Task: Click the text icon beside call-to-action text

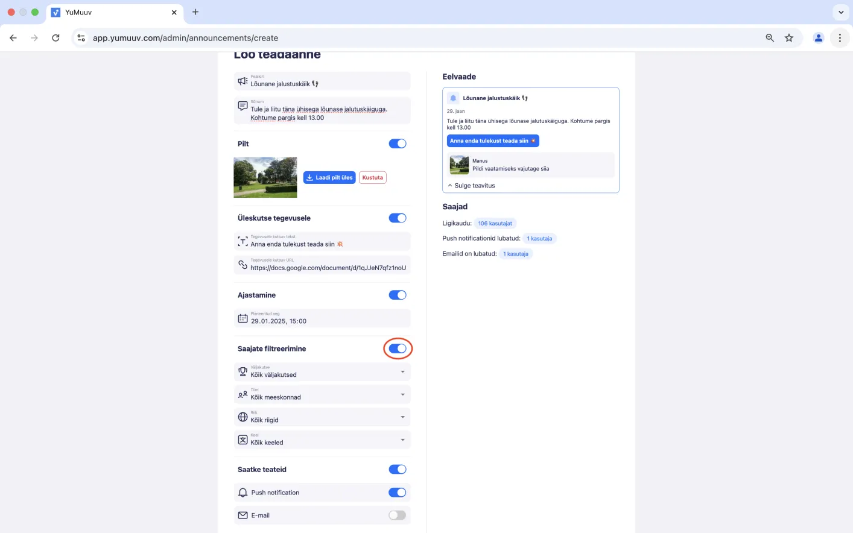Action: coord(243,241)
